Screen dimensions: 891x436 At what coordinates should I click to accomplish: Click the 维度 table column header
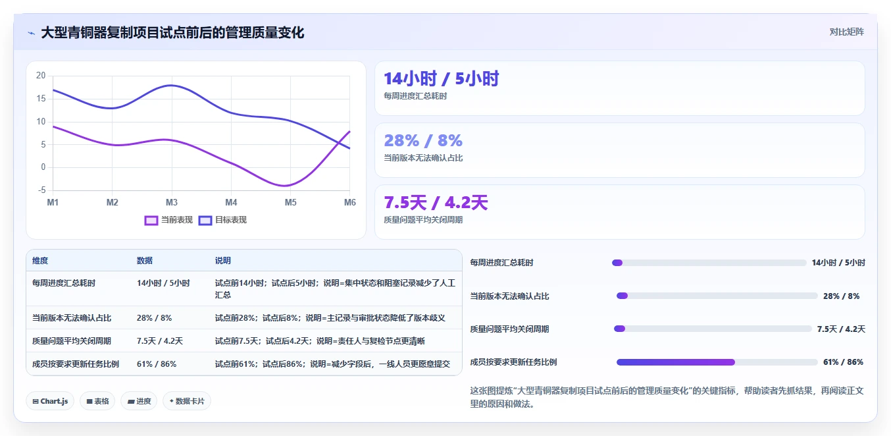point(40,261)
